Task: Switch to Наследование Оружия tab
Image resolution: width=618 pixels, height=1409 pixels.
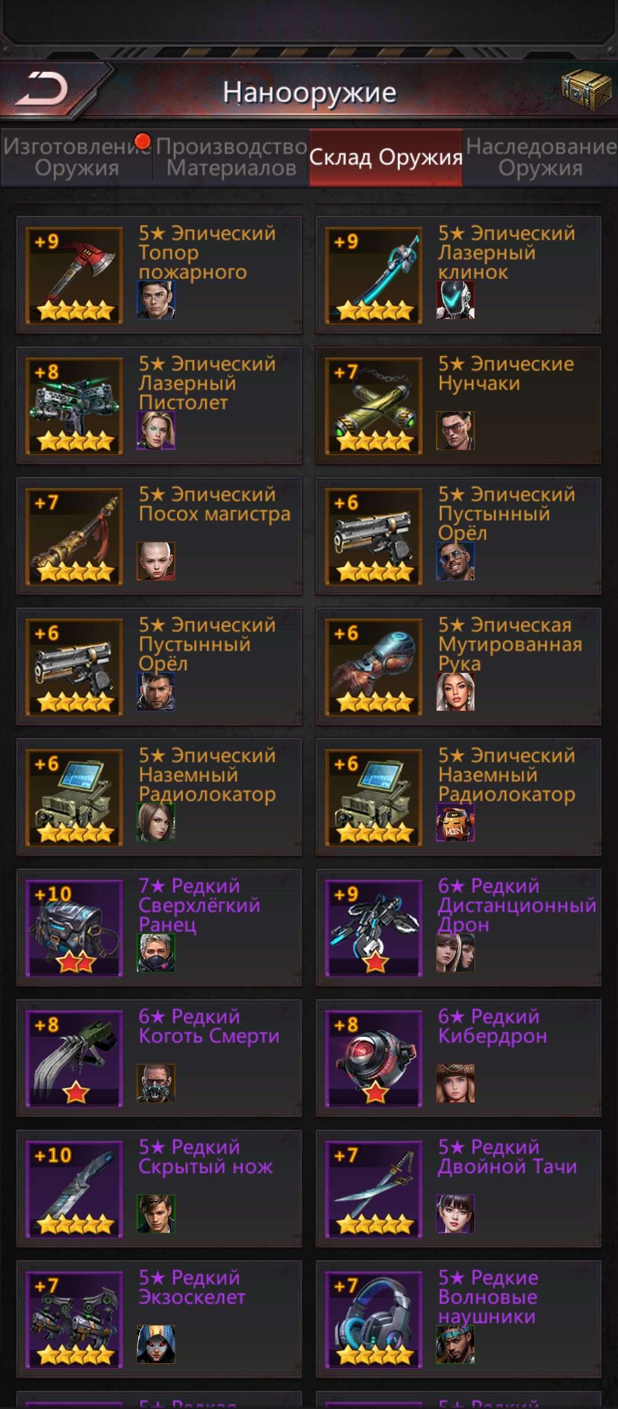Action: tap(541, 158)
